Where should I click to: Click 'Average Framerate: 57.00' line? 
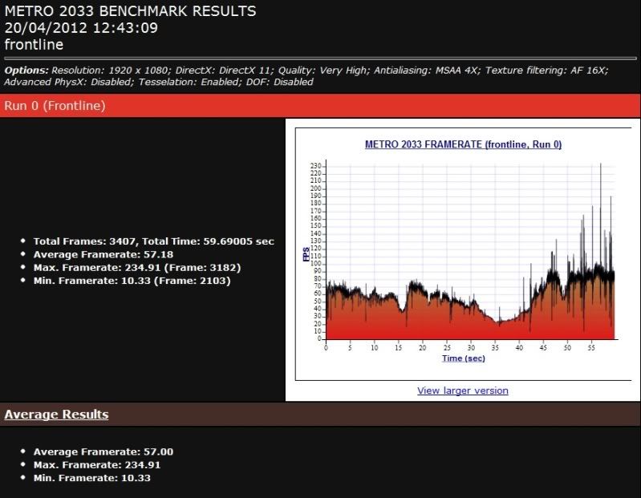click(103, 451)
